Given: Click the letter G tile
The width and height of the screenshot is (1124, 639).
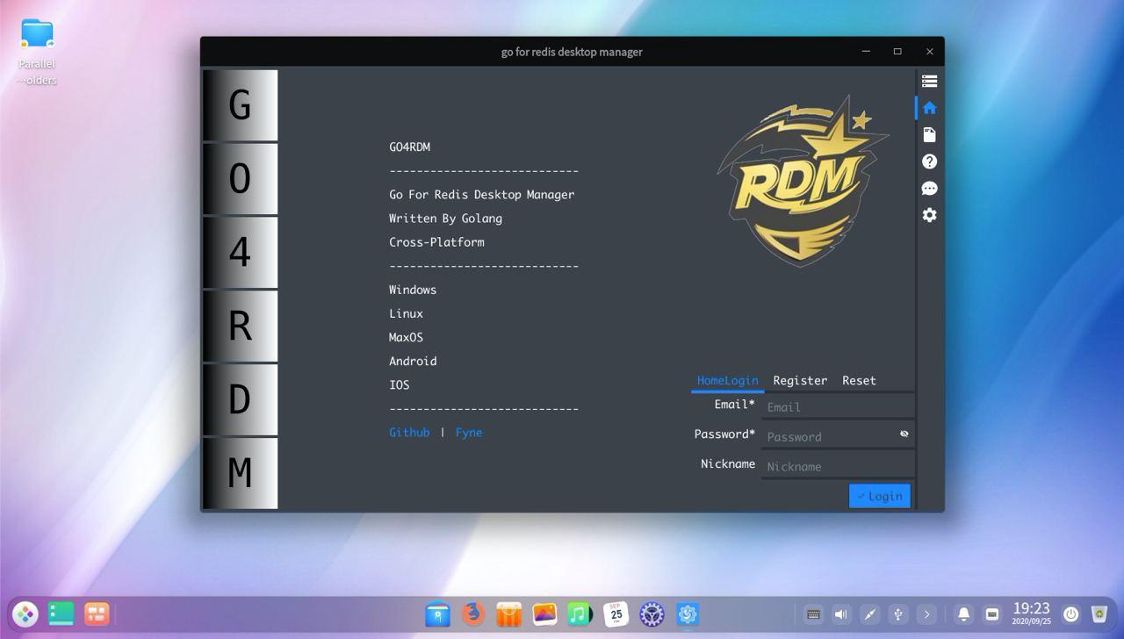Looking at the screenshot, I should click(x=240, y=105).
